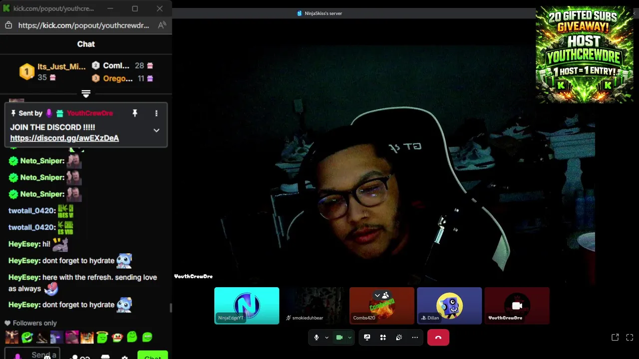Viewport: 639px width, 359px height.
Task: Toggle read aloud icon in address bar
Action: (162, 25)
